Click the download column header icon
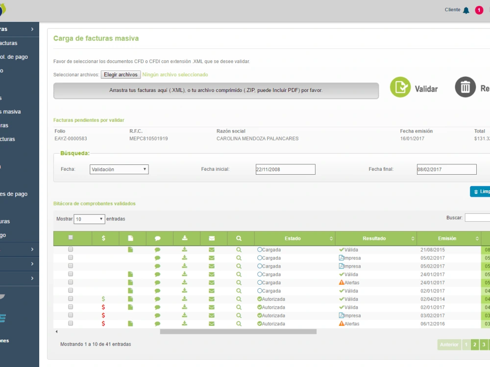The height and width of the screenshot is (367, 490). click(185, 238)
